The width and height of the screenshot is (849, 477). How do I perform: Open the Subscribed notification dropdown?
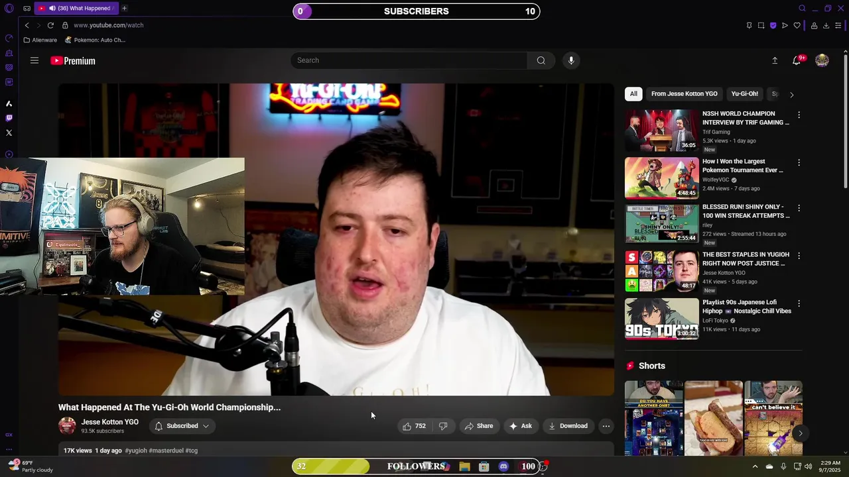tap(182, 426)
